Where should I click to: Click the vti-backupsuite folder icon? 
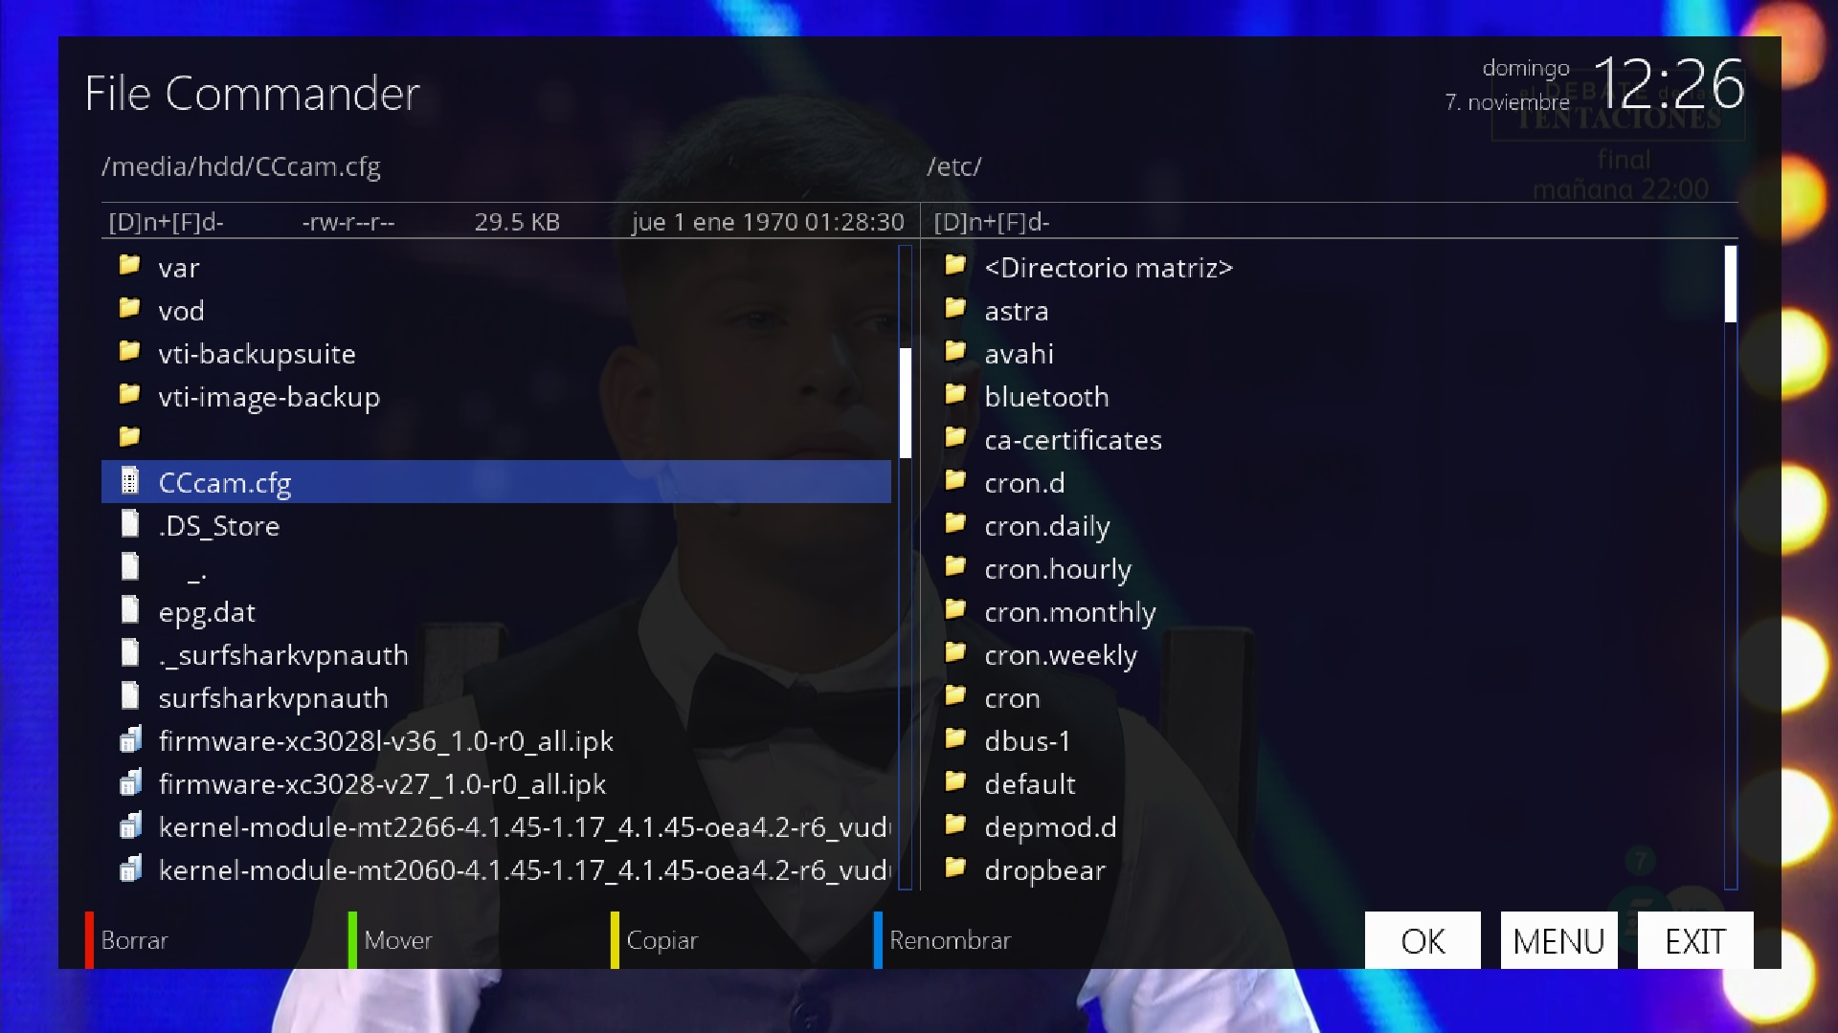point(130,352)
